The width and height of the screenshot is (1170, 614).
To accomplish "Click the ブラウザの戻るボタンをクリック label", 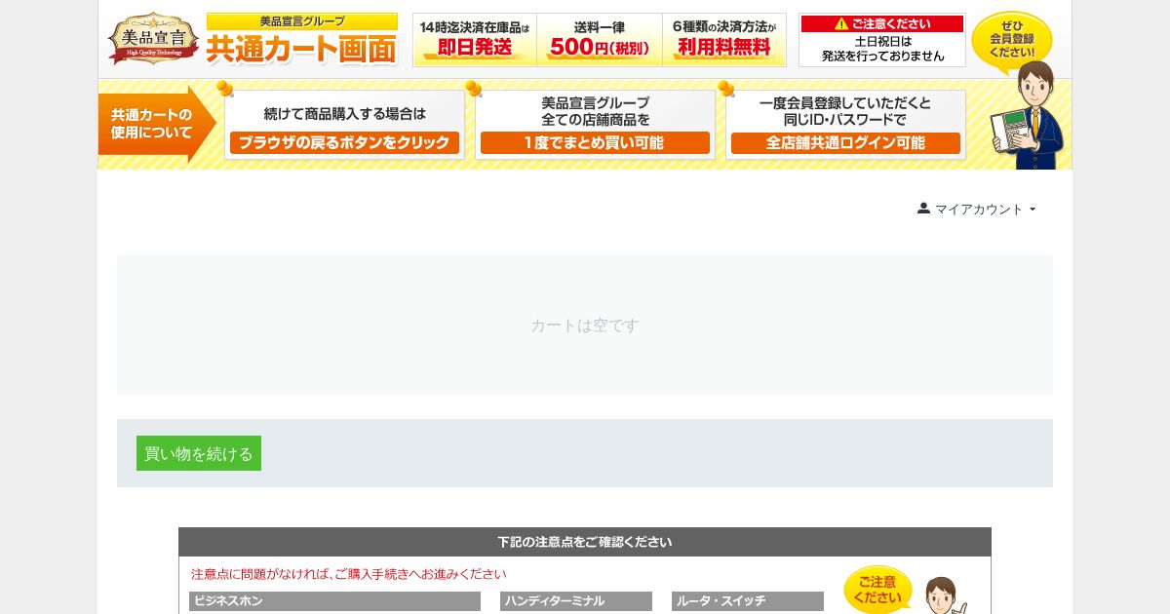I will pyautogui.click(x=344, y=143).
